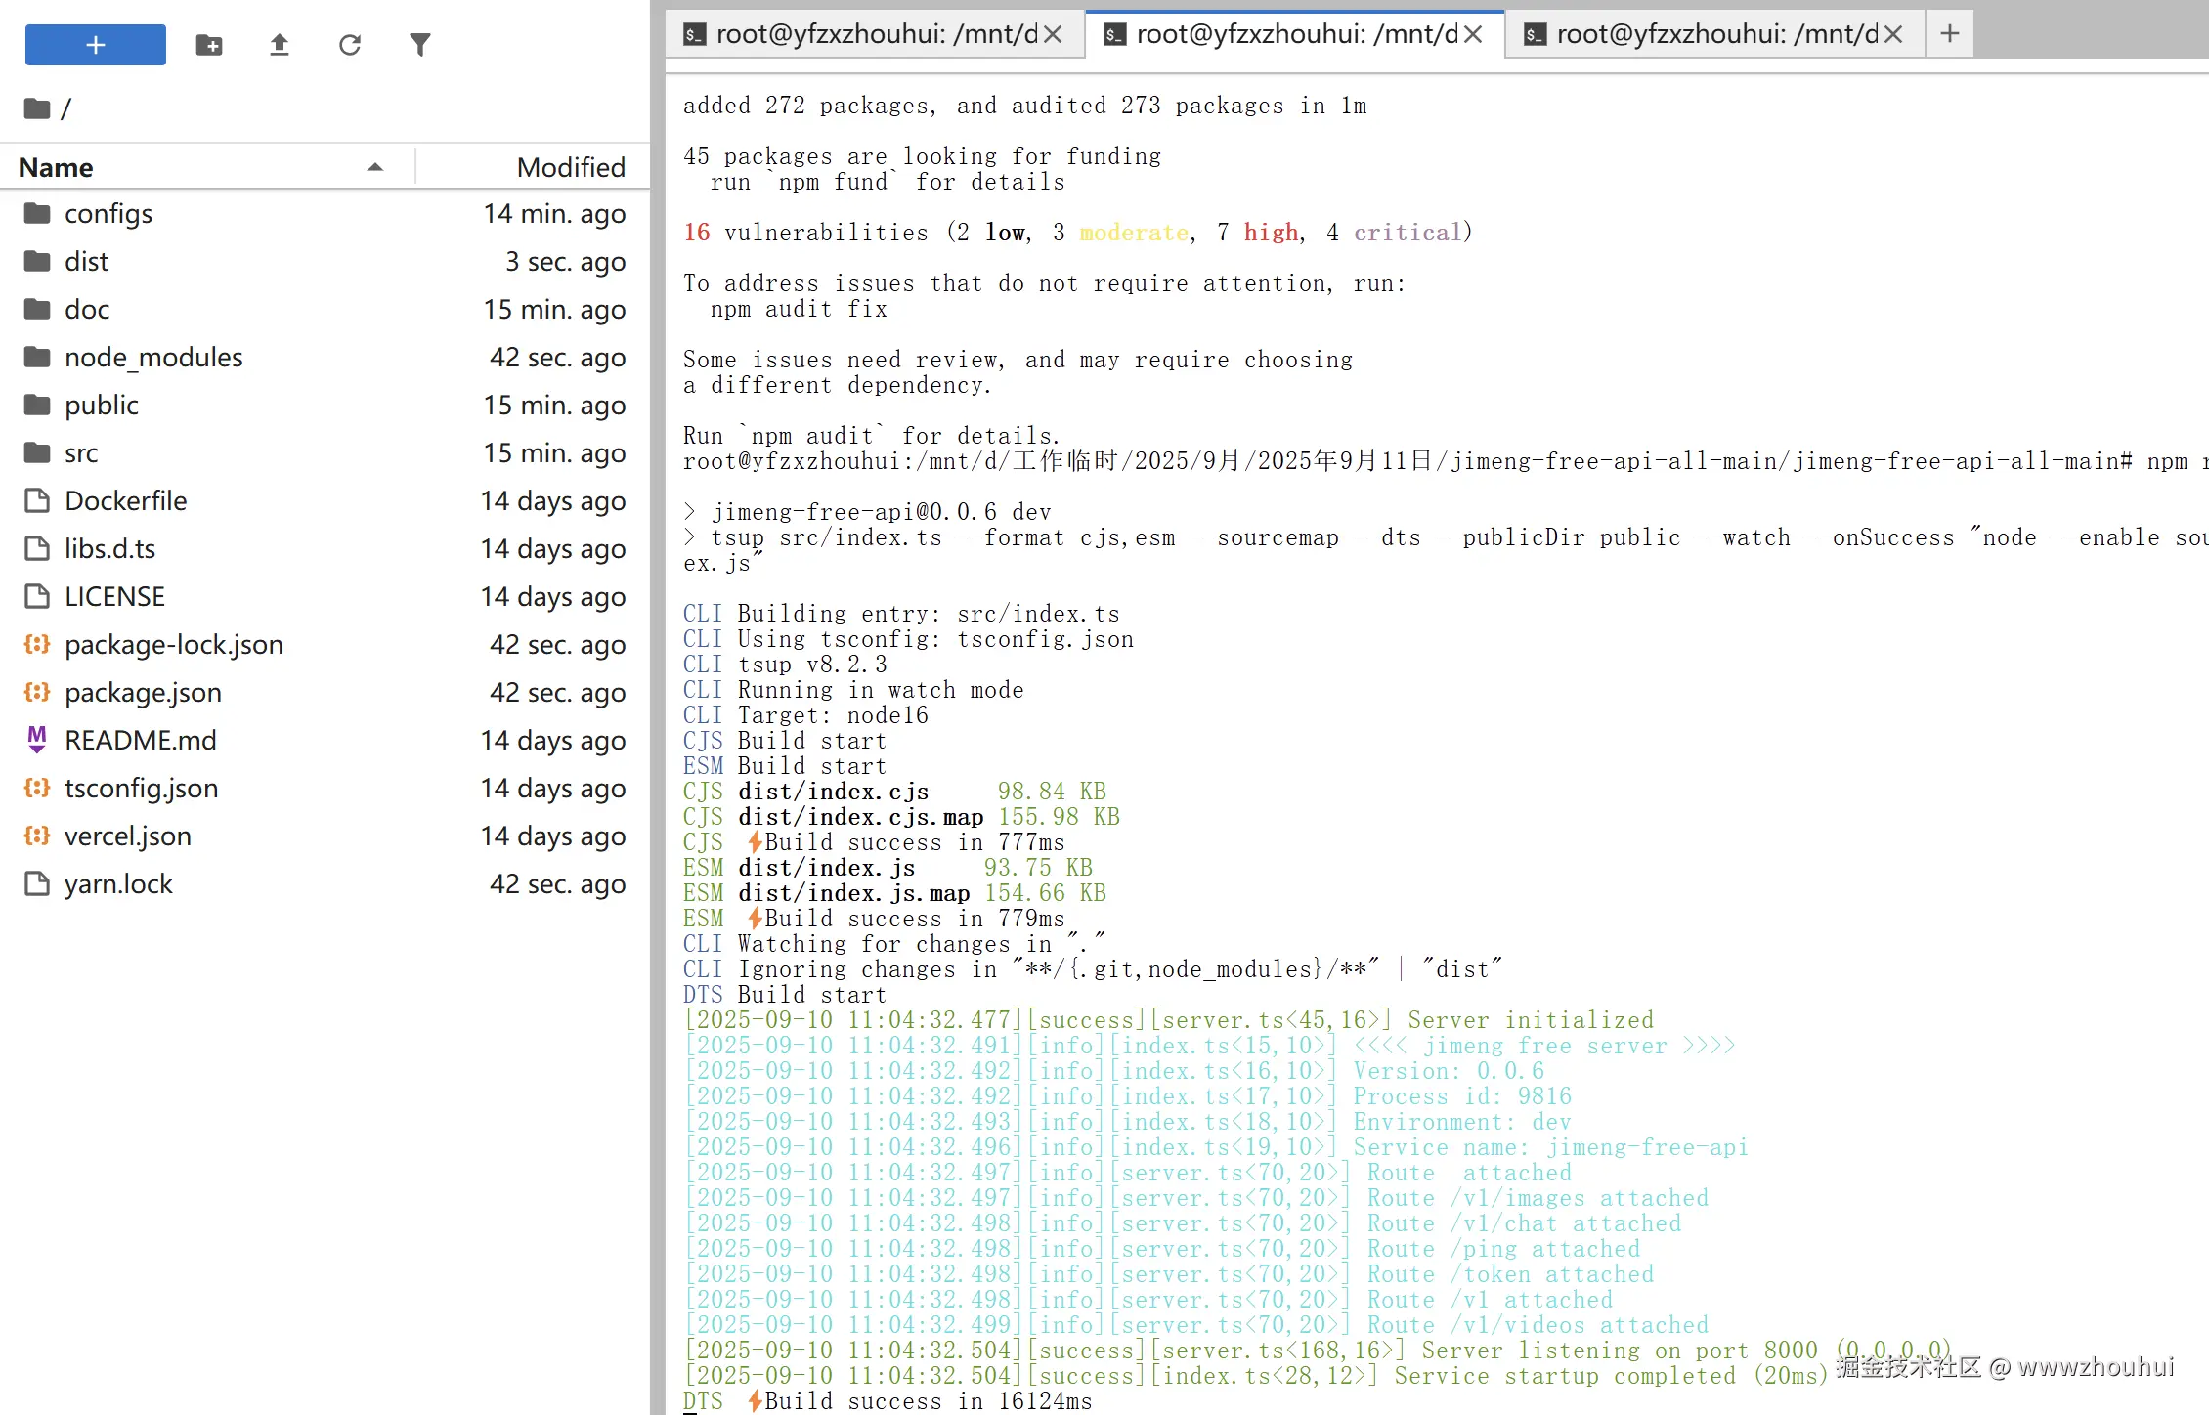This screenshot has height=1415, width=2209.
Task: Select the yarn.lock file
Action: (325, 884)
